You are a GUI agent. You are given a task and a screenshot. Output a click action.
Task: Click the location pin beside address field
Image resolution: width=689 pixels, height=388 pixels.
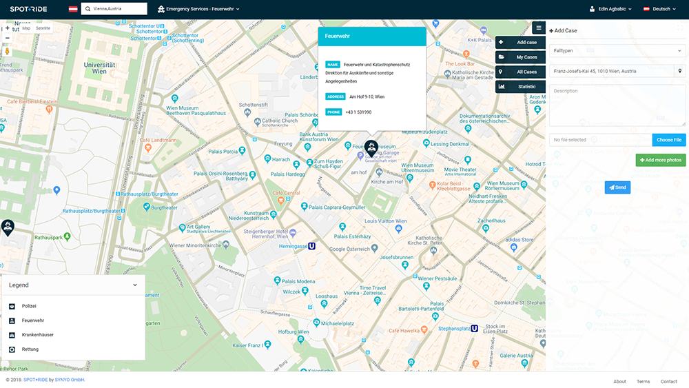pyautogui.click(x=680, y=71)
